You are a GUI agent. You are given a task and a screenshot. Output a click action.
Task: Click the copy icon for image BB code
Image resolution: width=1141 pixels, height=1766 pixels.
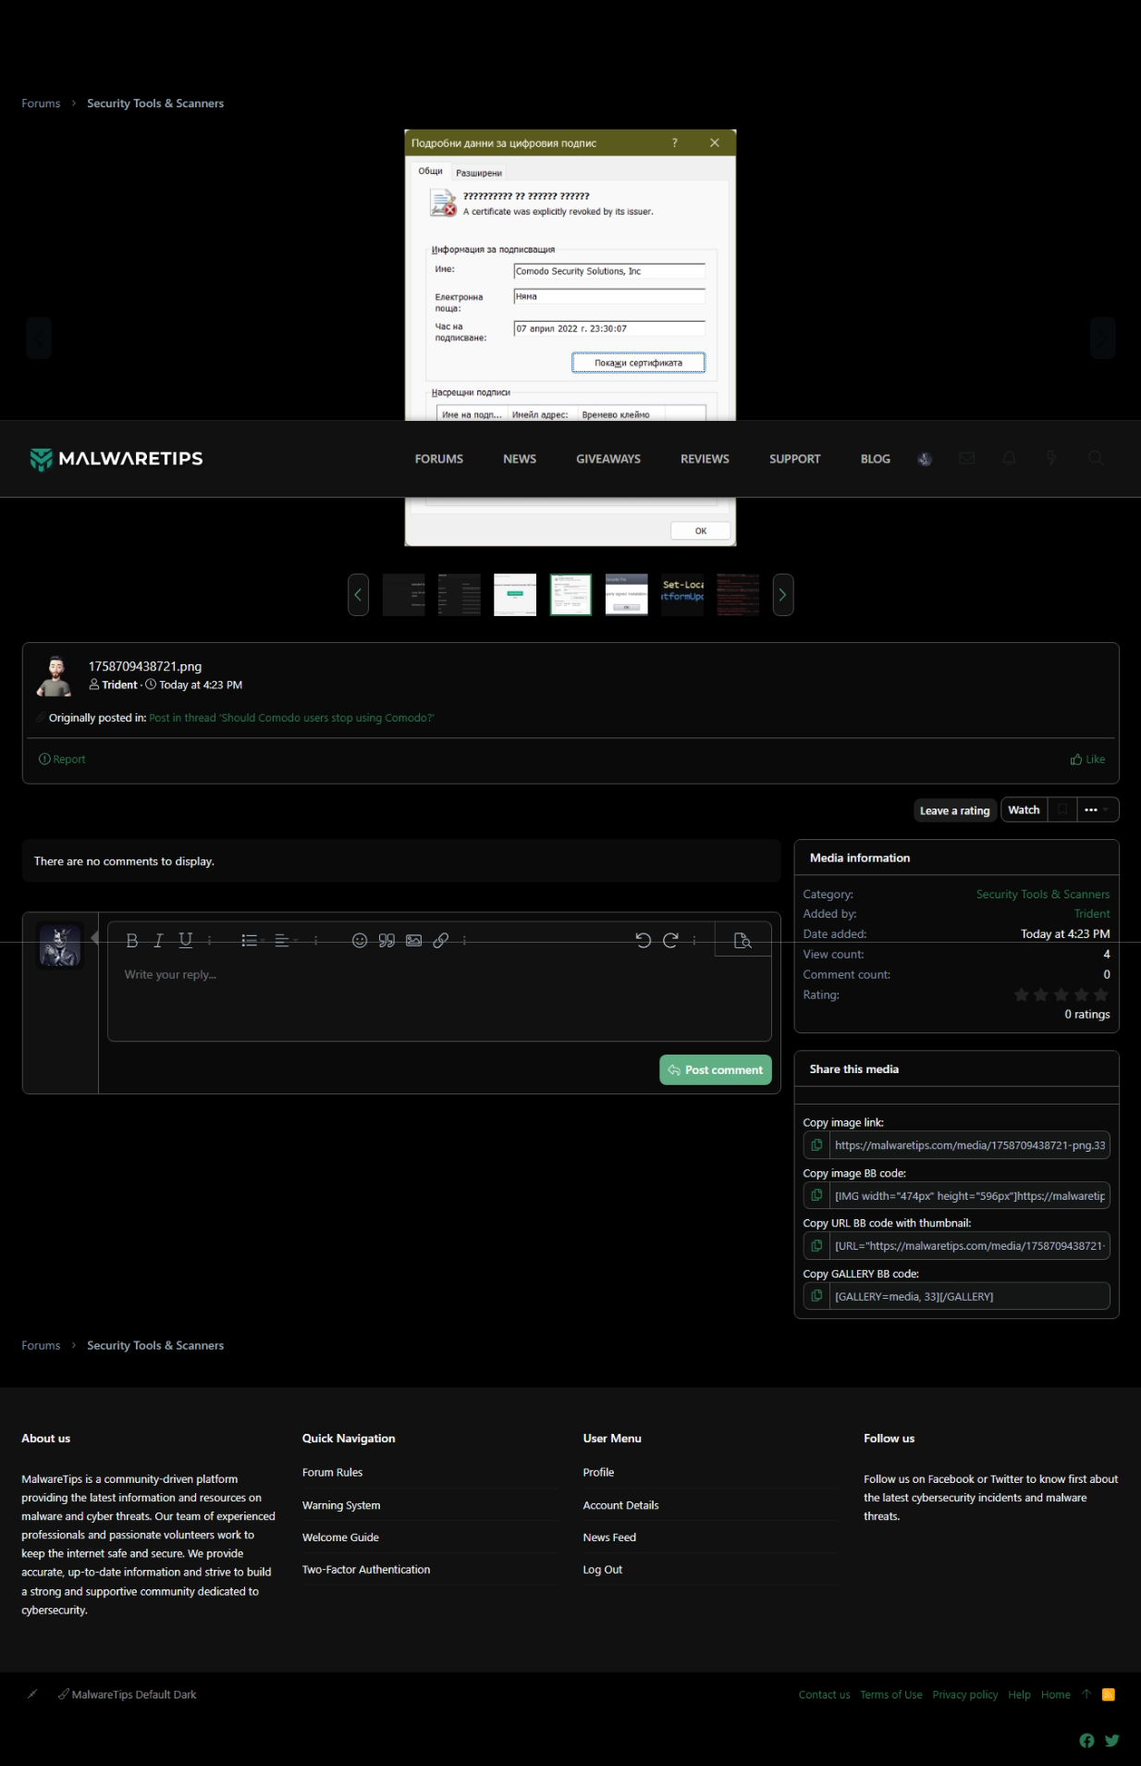(x=816, y=1195)
